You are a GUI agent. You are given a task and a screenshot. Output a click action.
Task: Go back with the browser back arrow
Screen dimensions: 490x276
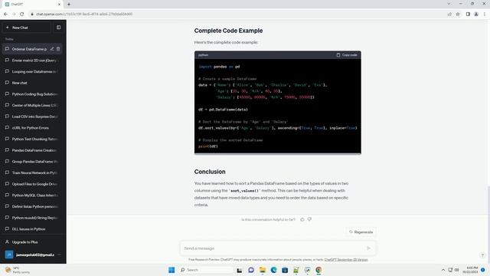pyautogui.click(x=5, y=14)
